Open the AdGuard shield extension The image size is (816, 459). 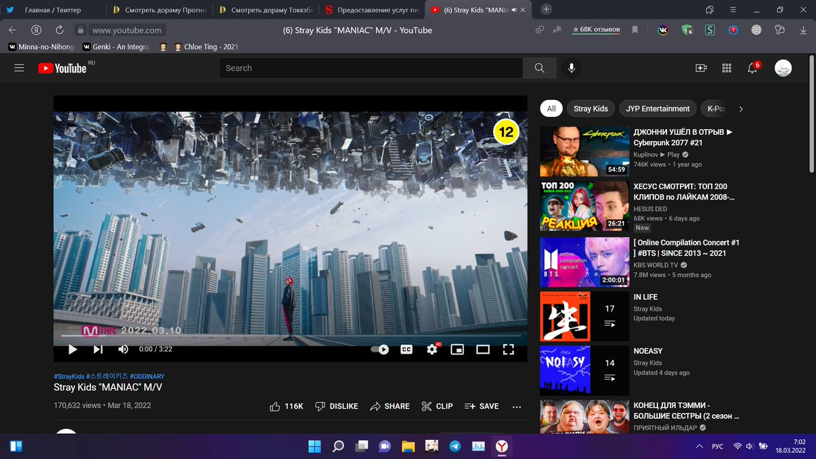[x=687, y=30]
